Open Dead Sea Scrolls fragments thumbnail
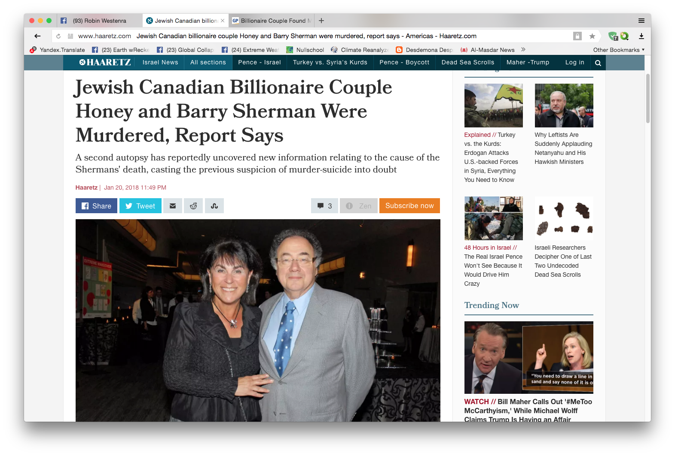675x456 pixels. [x=564, y=218]
